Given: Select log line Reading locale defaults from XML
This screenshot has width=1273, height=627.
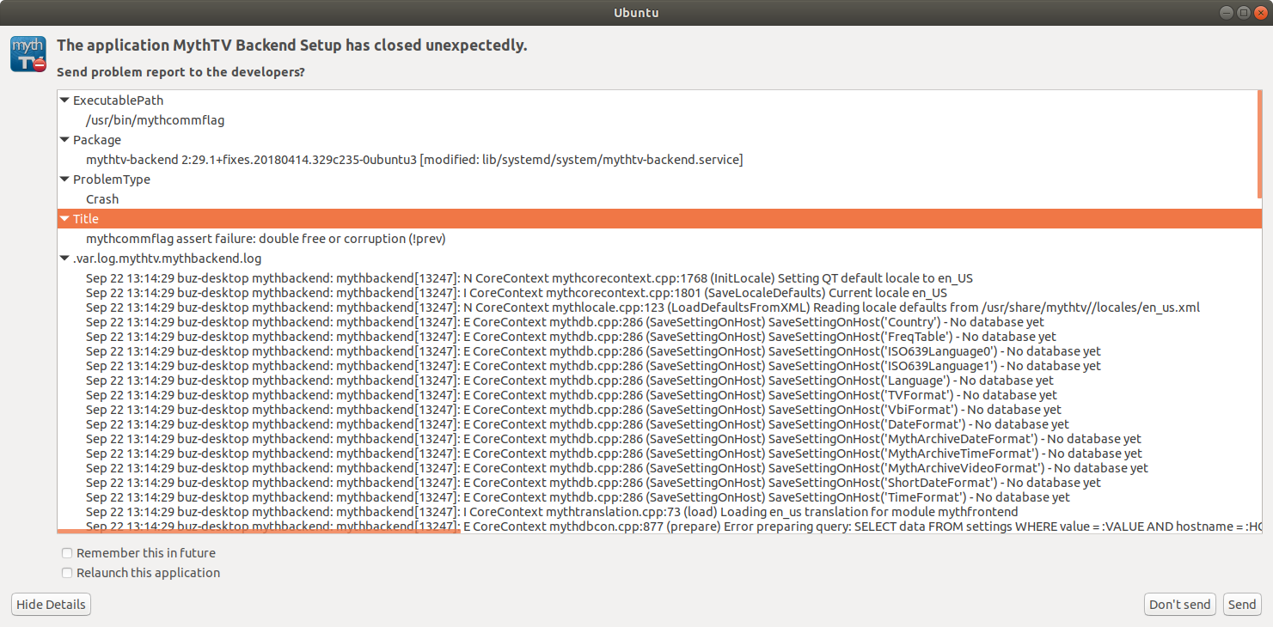Looking at the screenshot, I should (643, 307).
